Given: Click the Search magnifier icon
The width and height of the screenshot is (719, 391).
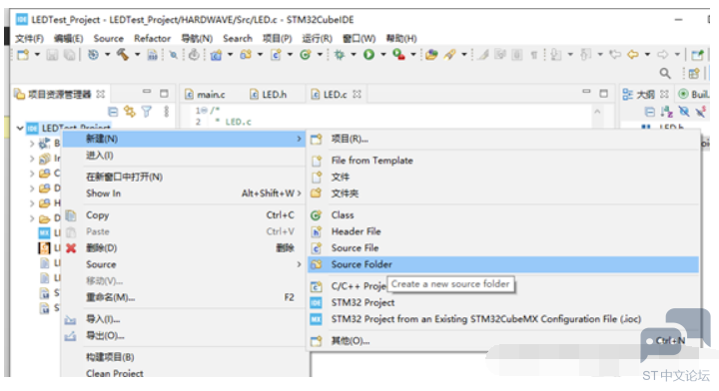Looking at the screenshot, I should click(665, 73).
